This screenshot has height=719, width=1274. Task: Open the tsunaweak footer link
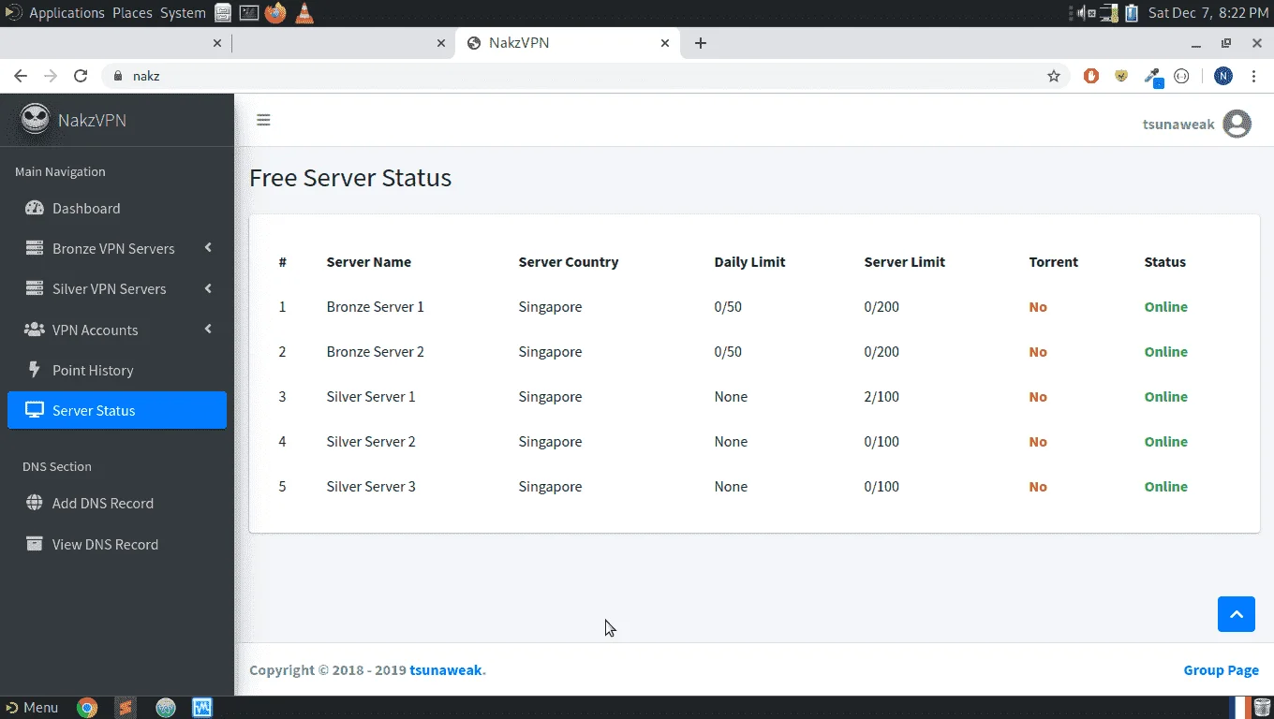point(445,670)
